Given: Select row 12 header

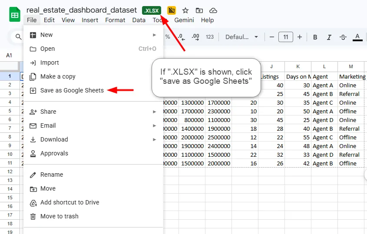Looking at the screenshot, I should (x=10, y=171).
